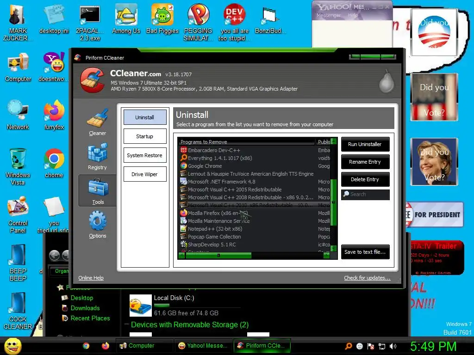Image resolution: width=474 pixels, height=355 pixels.
Task: Open the Registry section in CCleaner
Action: [97, 156]
